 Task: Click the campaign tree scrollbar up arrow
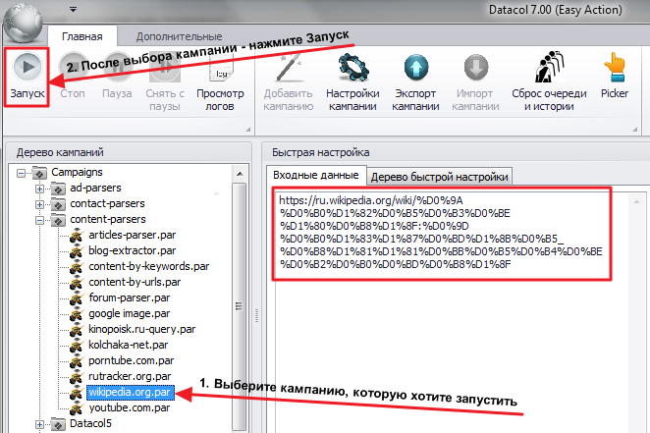tap(240, 174)
